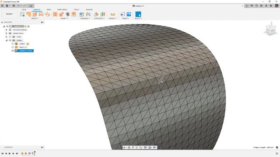Switch to the SOLID tab
This screenshot has width=280, height=157.
[24, 10]
